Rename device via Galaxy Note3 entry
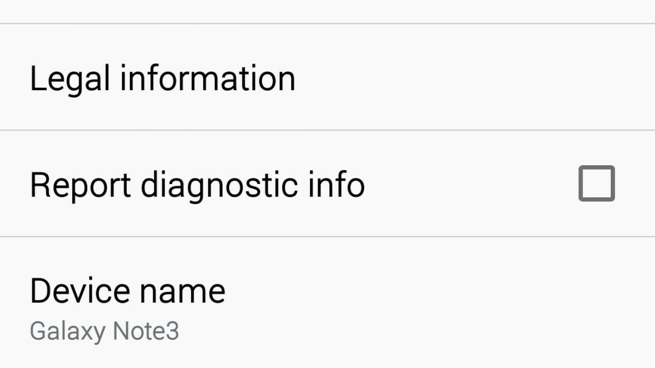The height and width of the screenshot is (368, 655). [x=104, y=331]
